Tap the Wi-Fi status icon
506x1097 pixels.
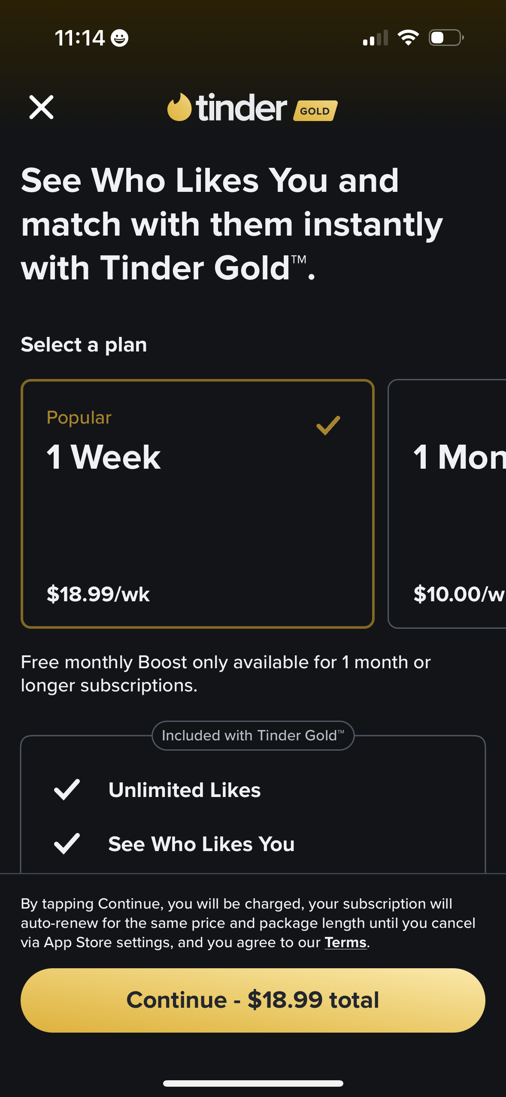[x=408, y=38]
